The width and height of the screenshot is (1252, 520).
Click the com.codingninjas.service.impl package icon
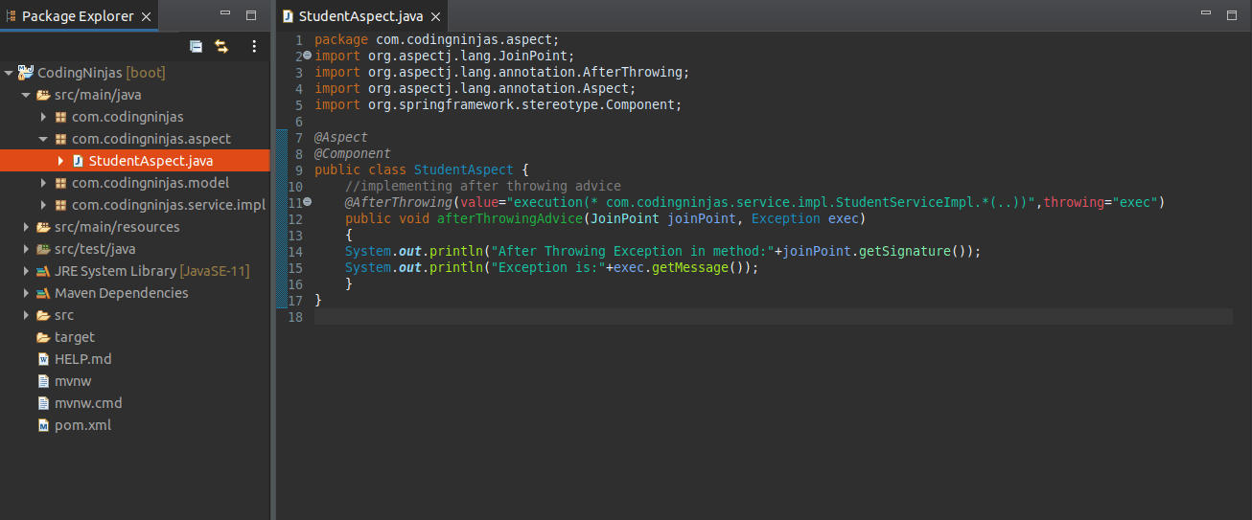point(60,205)
